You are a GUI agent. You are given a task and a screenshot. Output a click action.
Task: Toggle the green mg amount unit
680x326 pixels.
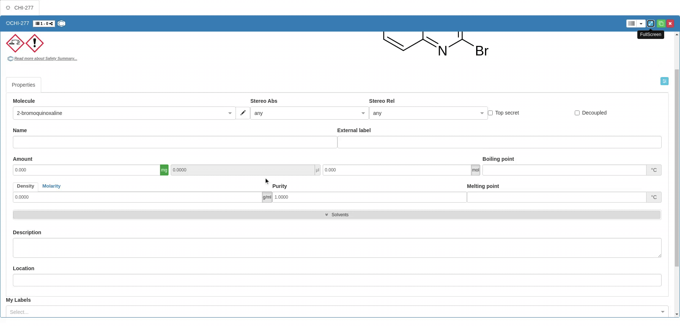(x=164, y=170)
